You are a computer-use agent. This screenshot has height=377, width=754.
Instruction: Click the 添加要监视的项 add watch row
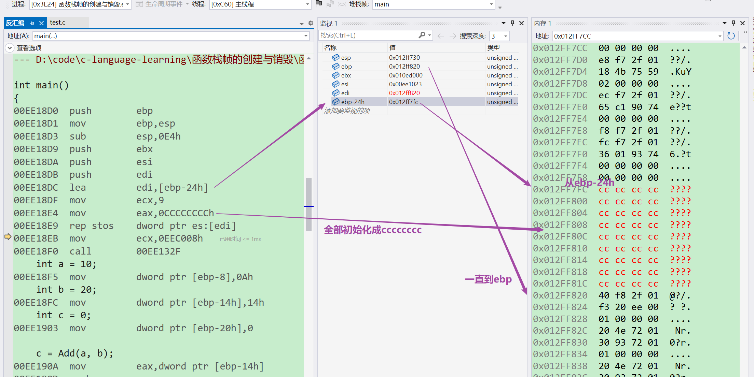(347, 111)
